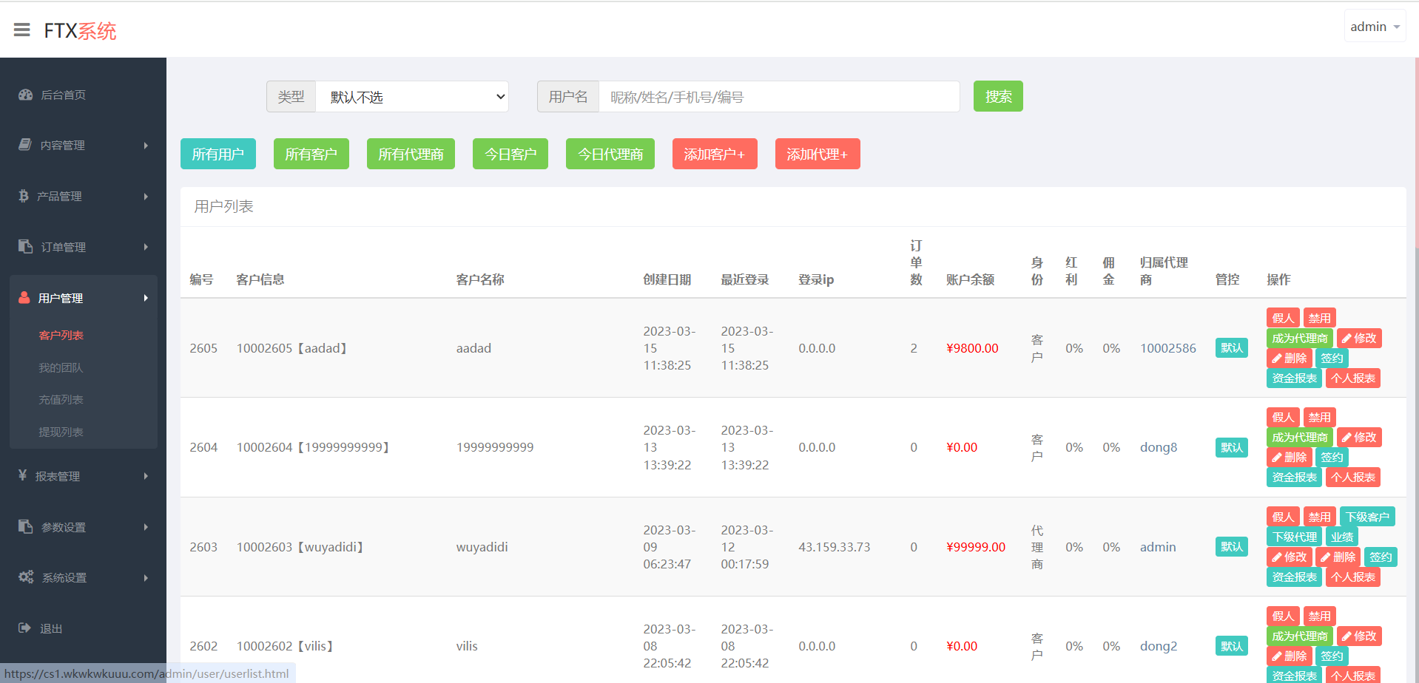Screen dimensions: 1419x683
Task: Expand the 订单管理 sidebar section
Action: point(83,247)
